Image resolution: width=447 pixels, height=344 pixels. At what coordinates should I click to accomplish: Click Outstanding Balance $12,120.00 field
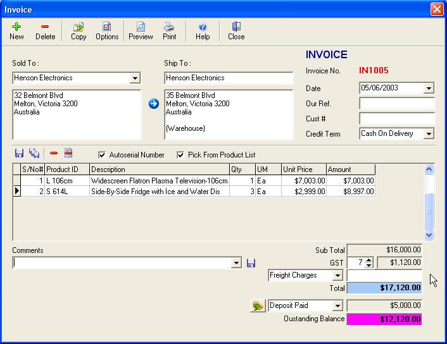[x=384, y=319]
